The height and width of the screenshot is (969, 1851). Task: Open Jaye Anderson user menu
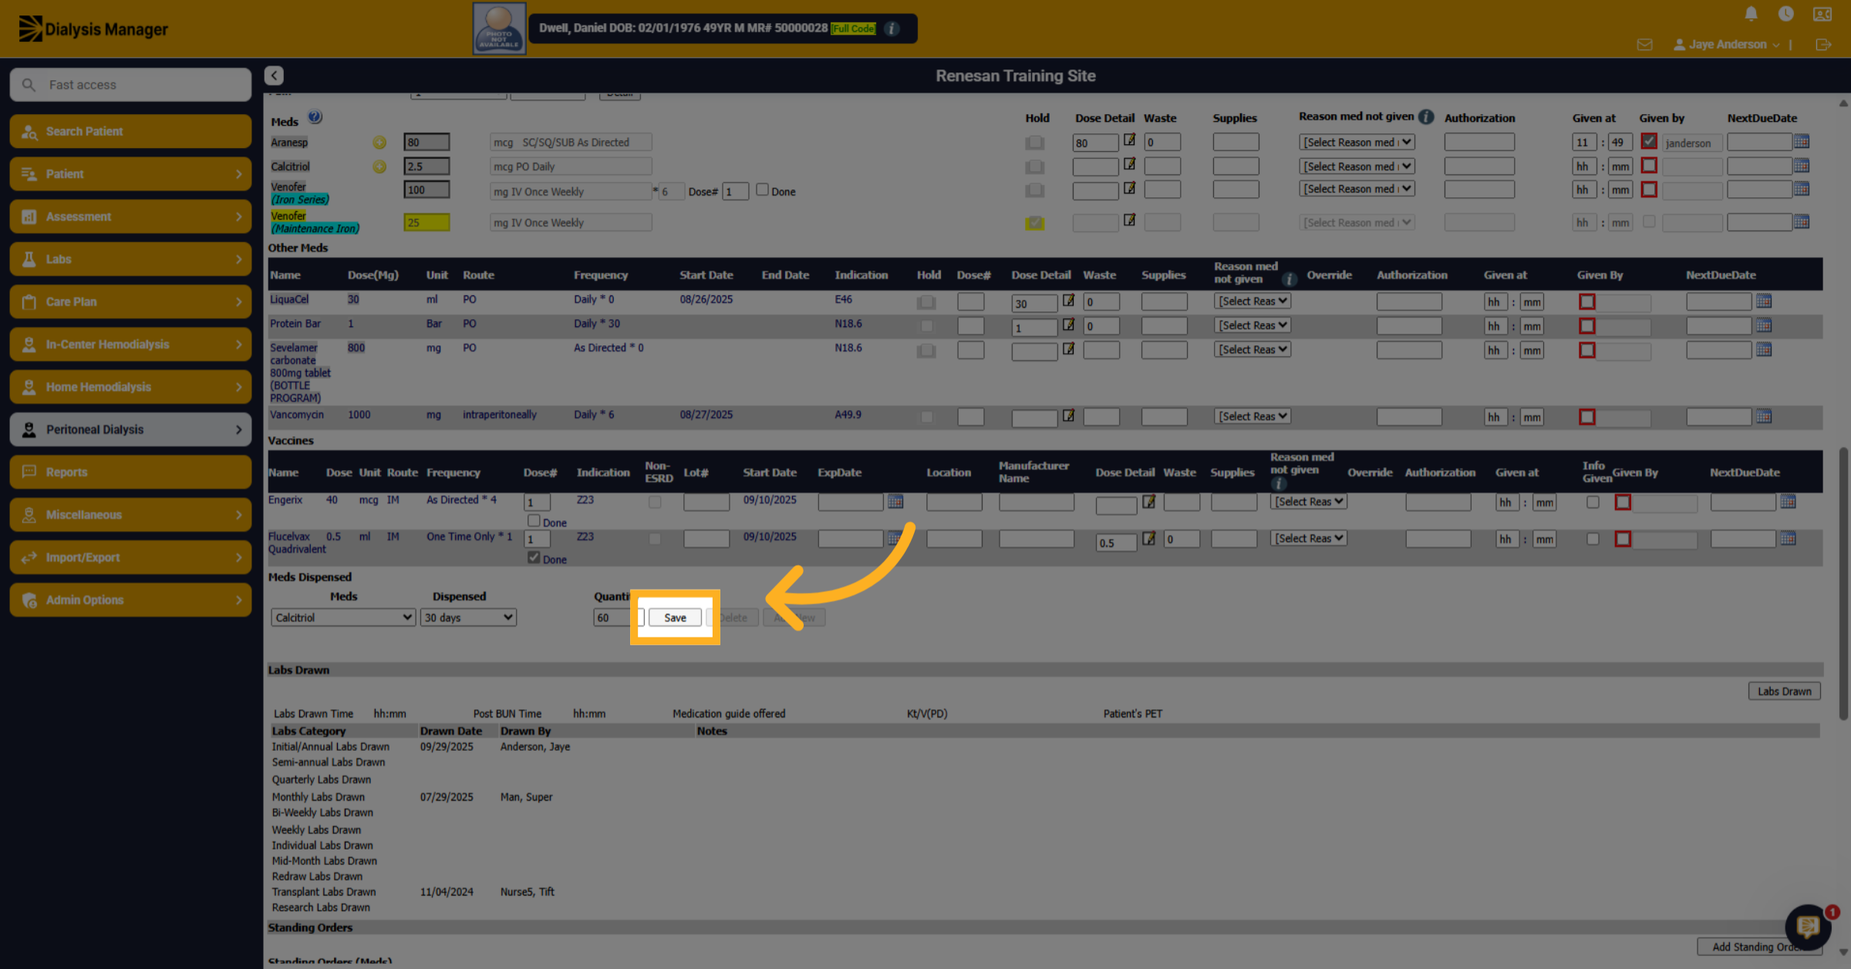[1727, 45]
